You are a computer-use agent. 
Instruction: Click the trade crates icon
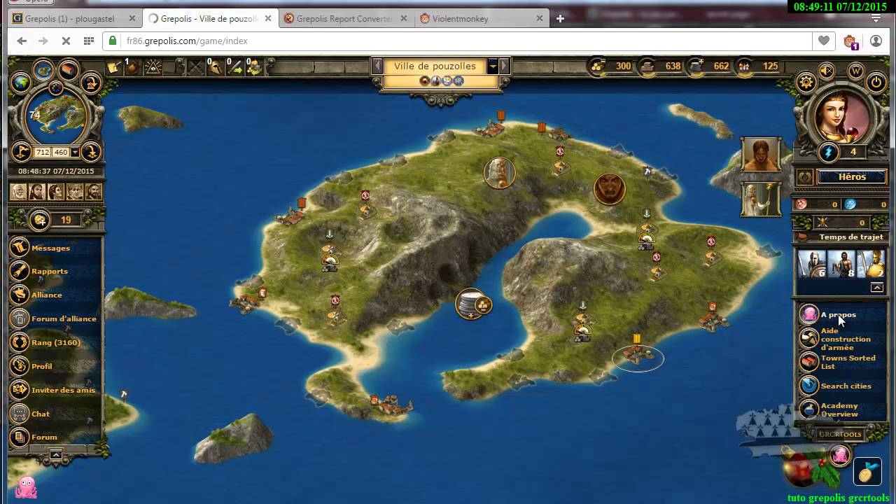(x=254, y=67)
